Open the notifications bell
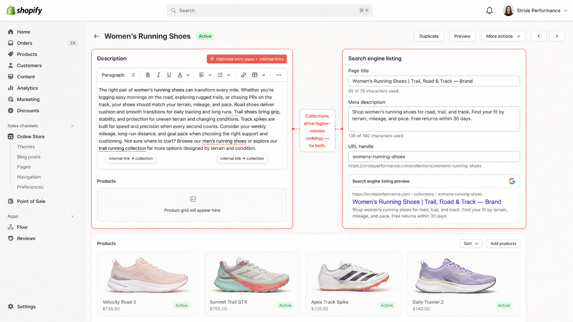 489,10
